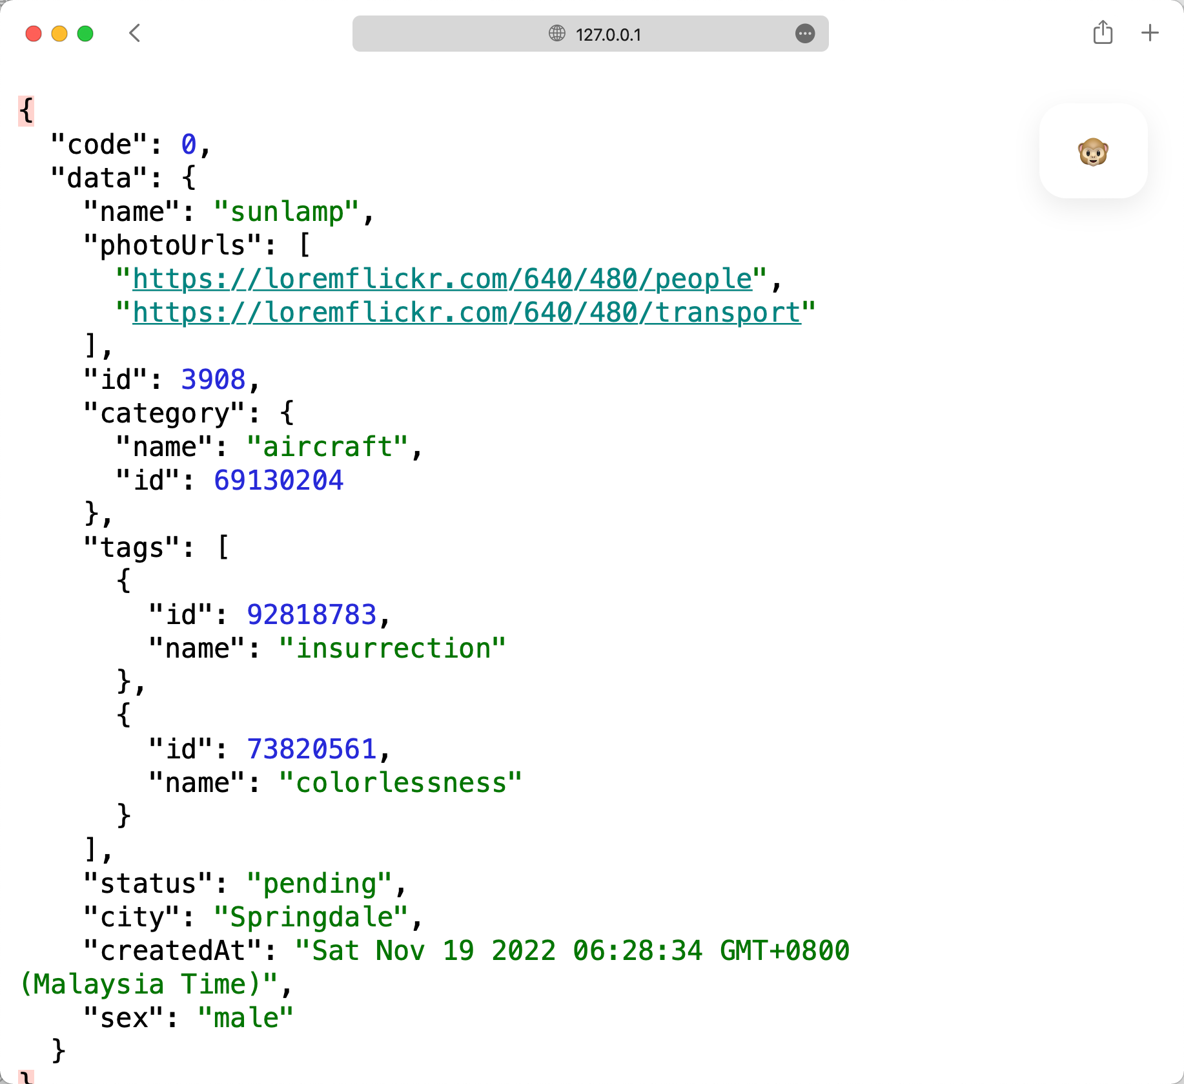Close the window with red button
The image size is (1184, 1084).
coord(34,34)
